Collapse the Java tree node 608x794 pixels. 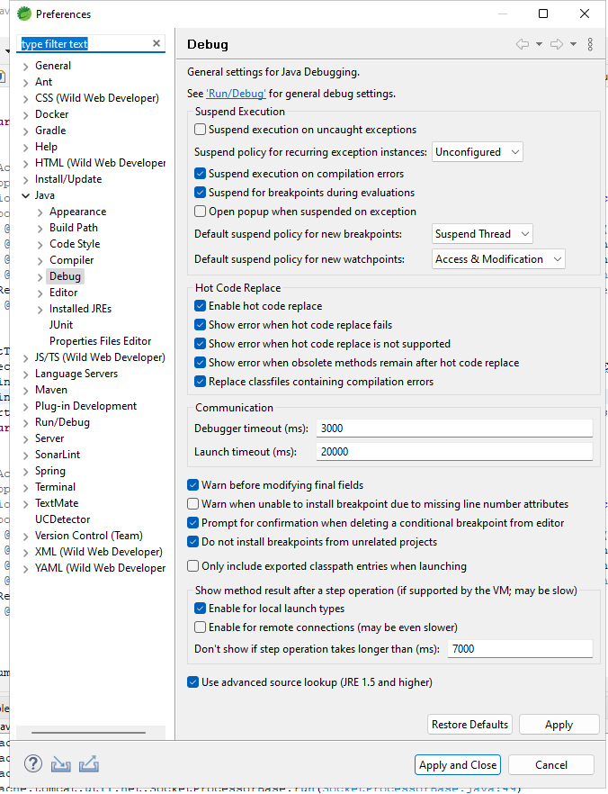[26, 195]
